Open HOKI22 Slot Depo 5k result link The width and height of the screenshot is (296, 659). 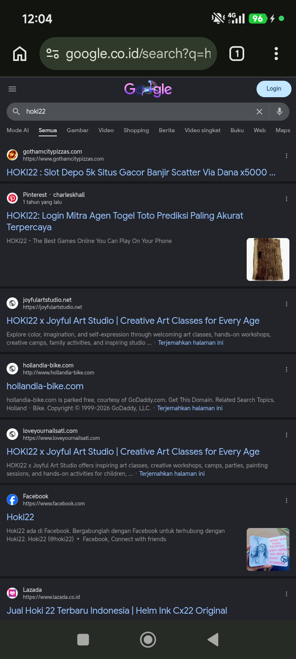click(x=141, y=172)
